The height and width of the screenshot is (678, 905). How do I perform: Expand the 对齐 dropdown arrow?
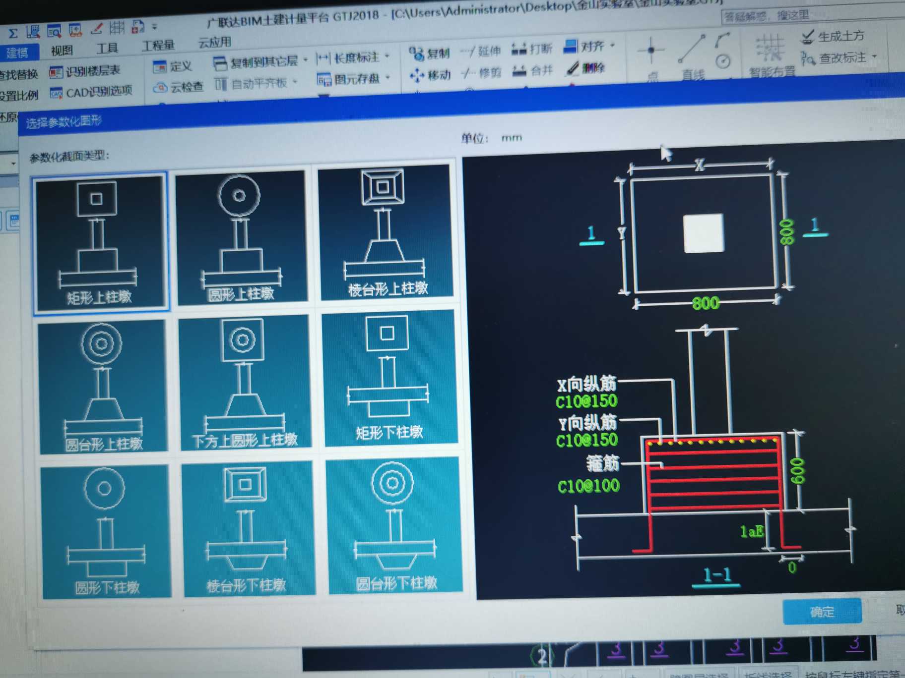pyautogui.click(x=613, y=45)
